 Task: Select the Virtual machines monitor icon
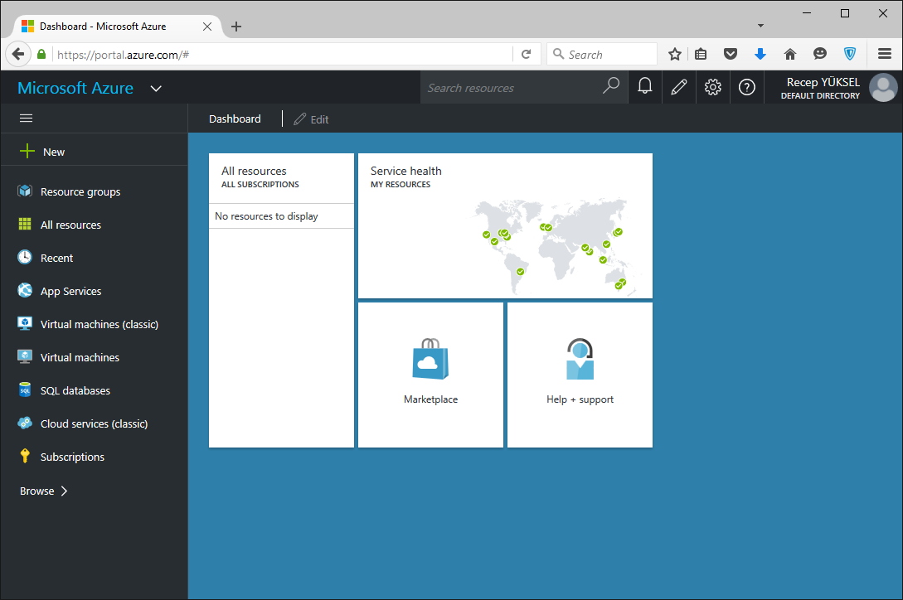click(x=25, y=356)
